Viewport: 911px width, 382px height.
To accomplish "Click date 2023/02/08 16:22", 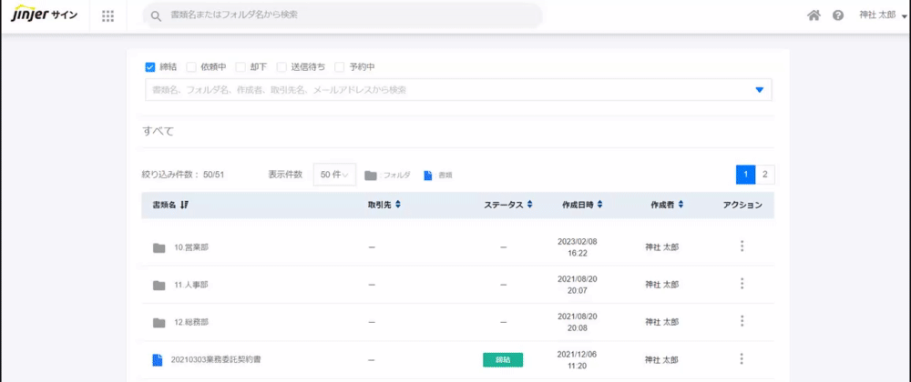I will [x=577, y=247].
